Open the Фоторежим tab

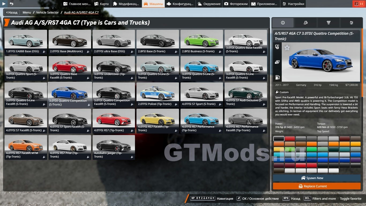click(236, 4)
